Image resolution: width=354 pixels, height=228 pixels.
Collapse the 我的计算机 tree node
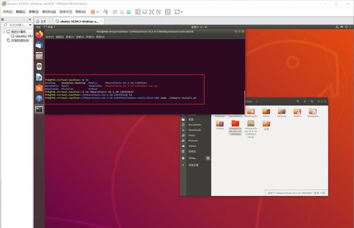point(4,32)
